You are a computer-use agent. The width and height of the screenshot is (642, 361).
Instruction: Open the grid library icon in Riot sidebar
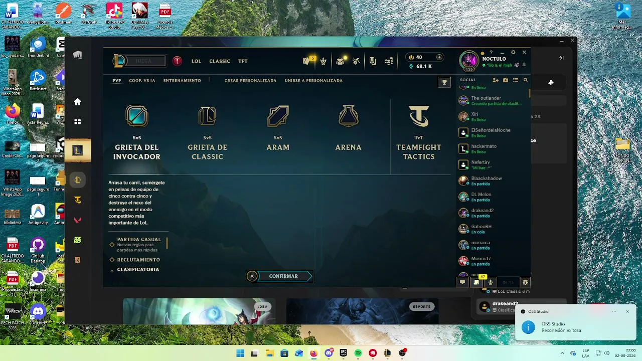tap(77, 121)
